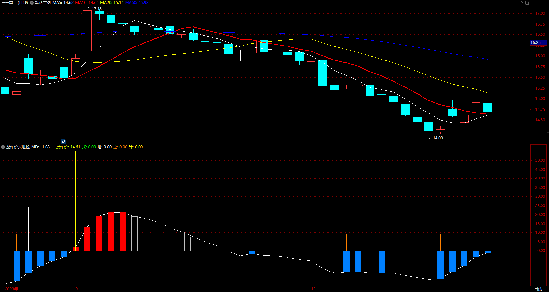Viewport: 549px width, 292px height.
Task: Click the 操作价买进拉 indicator name
Action: click(18, 147)
